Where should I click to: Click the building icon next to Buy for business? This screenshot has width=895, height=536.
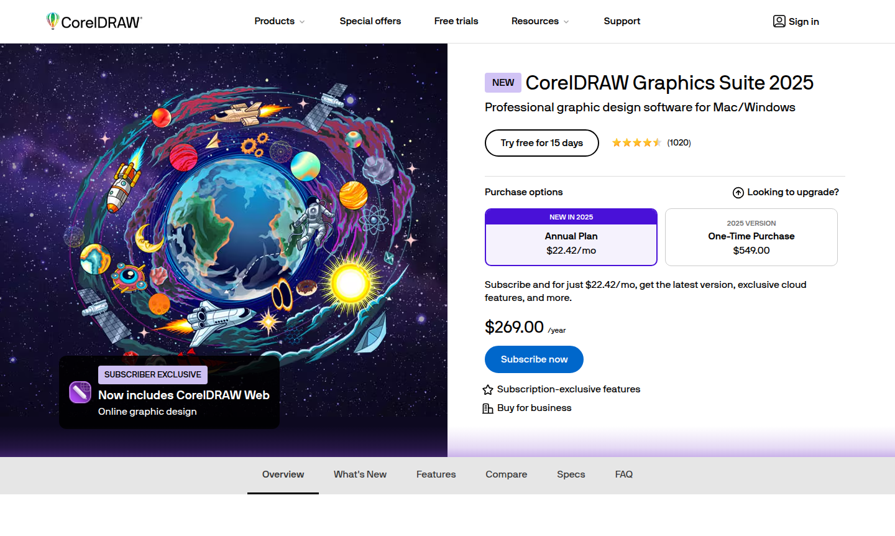487,408
